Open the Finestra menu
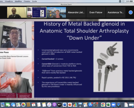The height and width of the screenshot is (108, 134). point(27,1)
